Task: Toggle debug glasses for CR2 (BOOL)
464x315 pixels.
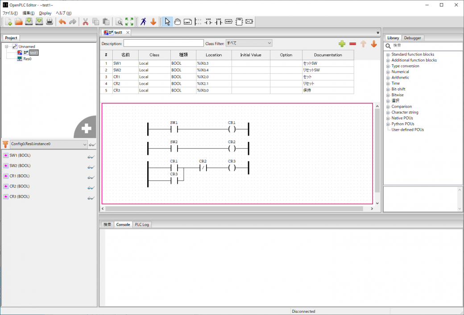Action: point(91,187)
